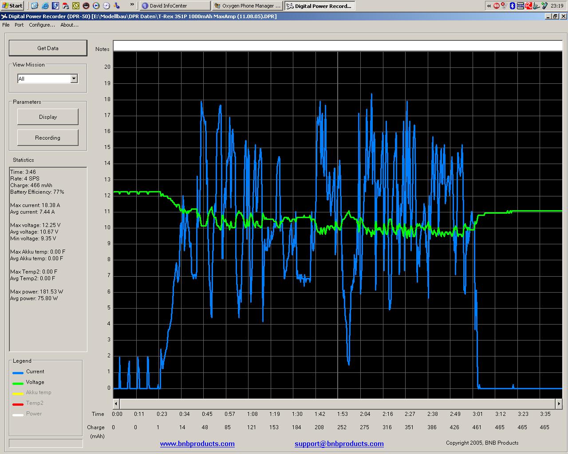
Task: Click the phone quick launch icon
Action: [x=55, y=6]
